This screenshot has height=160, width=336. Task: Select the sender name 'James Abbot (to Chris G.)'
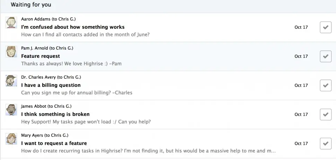(46, 106)
